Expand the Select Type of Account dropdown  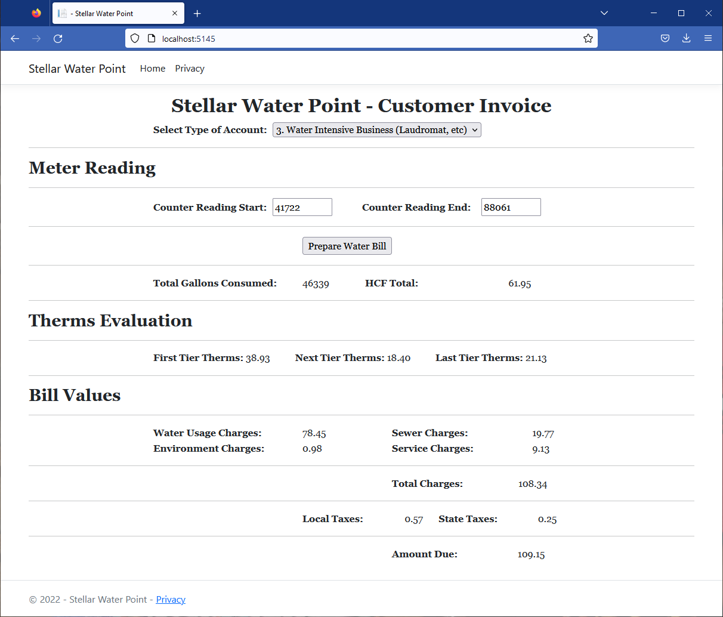coord(377,130)
